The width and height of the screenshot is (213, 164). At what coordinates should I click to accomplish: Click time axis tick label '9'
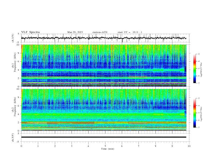[172, 146]
